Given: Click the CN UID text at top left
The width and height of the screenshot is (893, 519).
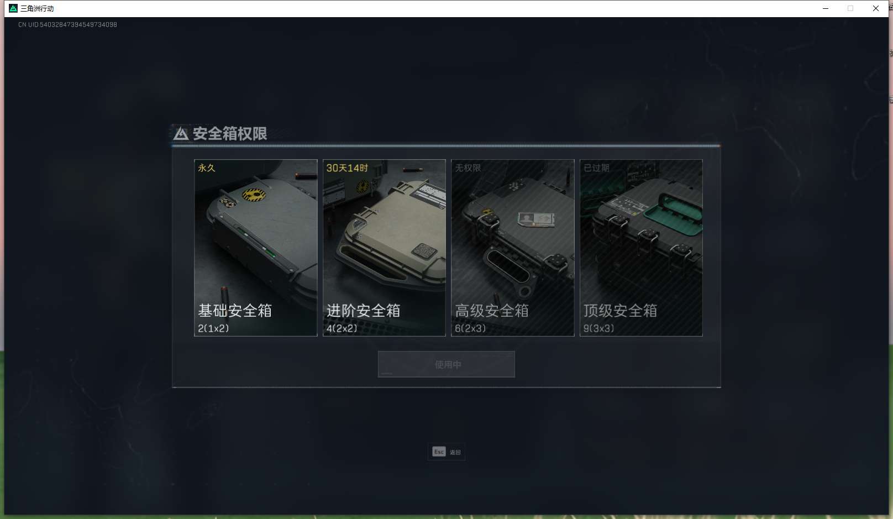Looking at the screenshot, I should pos(67,25).
